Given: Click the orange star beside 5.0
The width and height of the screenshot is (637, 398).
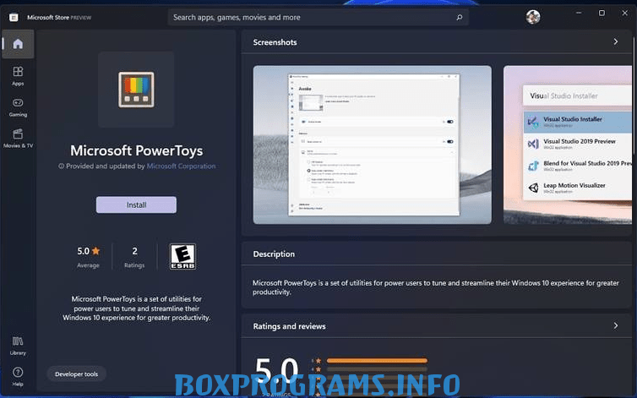Looking at the screenshot, I should click(x=95, y=251).
